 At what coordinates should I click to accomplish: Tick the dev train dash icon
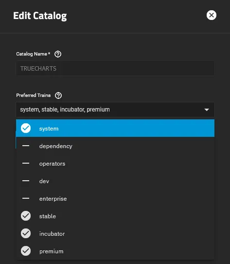tap(26, 181)
